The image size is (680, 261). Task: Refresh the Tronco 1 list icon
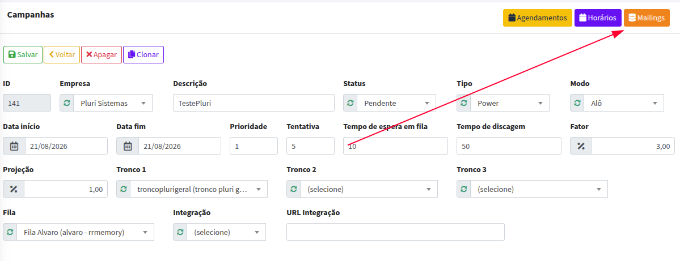124,189
